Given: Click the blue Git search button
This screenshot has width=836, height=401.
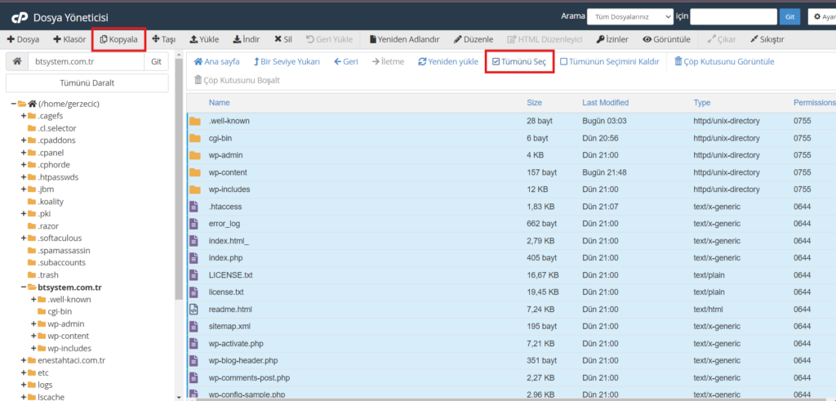Looking at the screenshot, I should click(789, 17).
